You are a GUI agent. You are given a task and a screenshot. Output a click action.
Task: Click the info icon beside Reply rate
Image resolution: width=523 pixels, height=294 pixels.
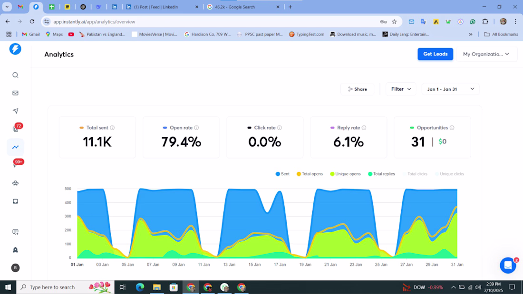[x=364, y=128]
